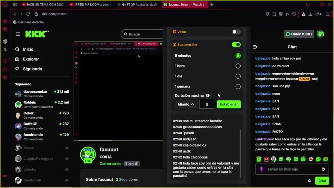The image size is (334, 188).
Task: Open browser downloads icon
Action: pyautogui.click(x=310, y=14)
